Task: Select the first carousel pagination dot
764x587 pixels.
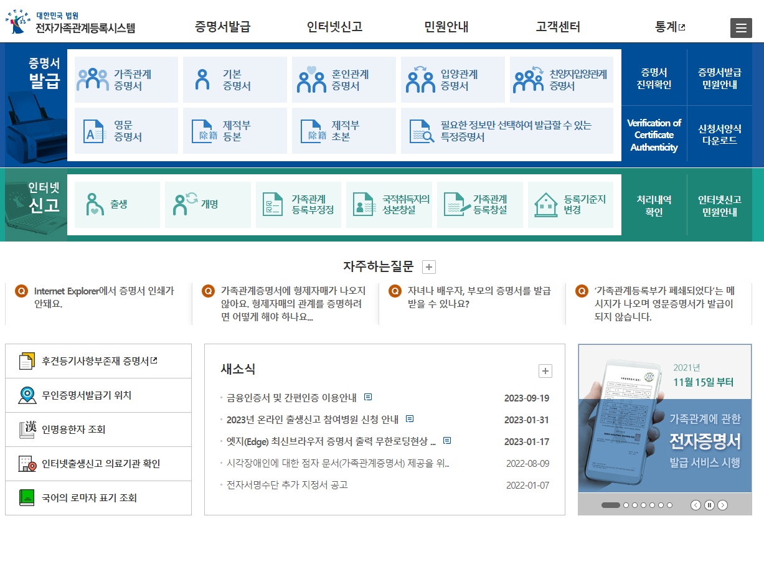Action: point(611,505)
